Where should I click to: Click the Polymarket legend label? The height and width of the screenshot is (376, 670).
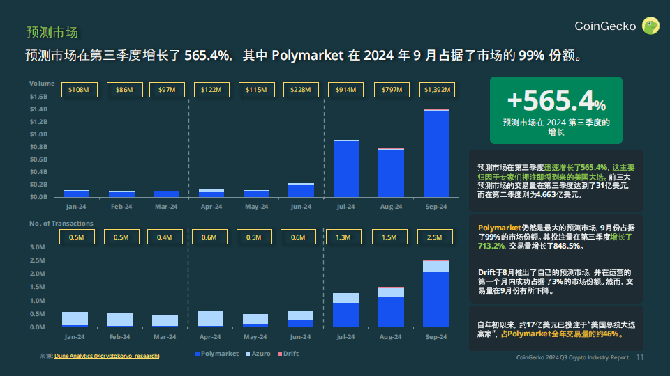pyautogui.click(x=220, y=354)
